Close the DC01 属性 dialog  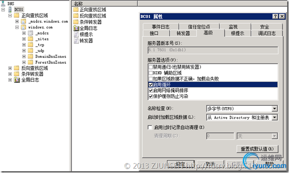[x=282, y=17]
